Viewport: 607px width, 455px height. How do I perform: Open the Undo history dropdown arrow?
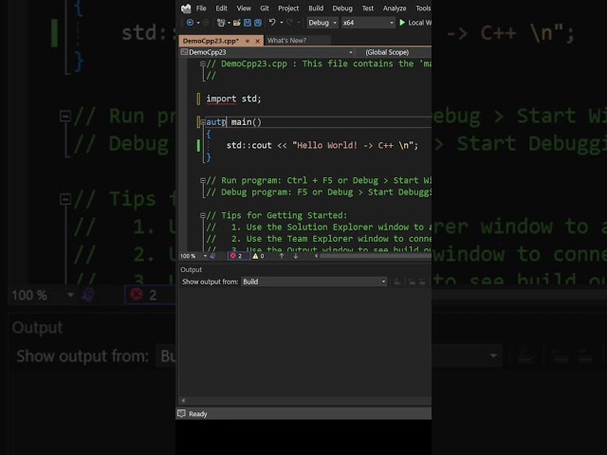pos(282,23)
